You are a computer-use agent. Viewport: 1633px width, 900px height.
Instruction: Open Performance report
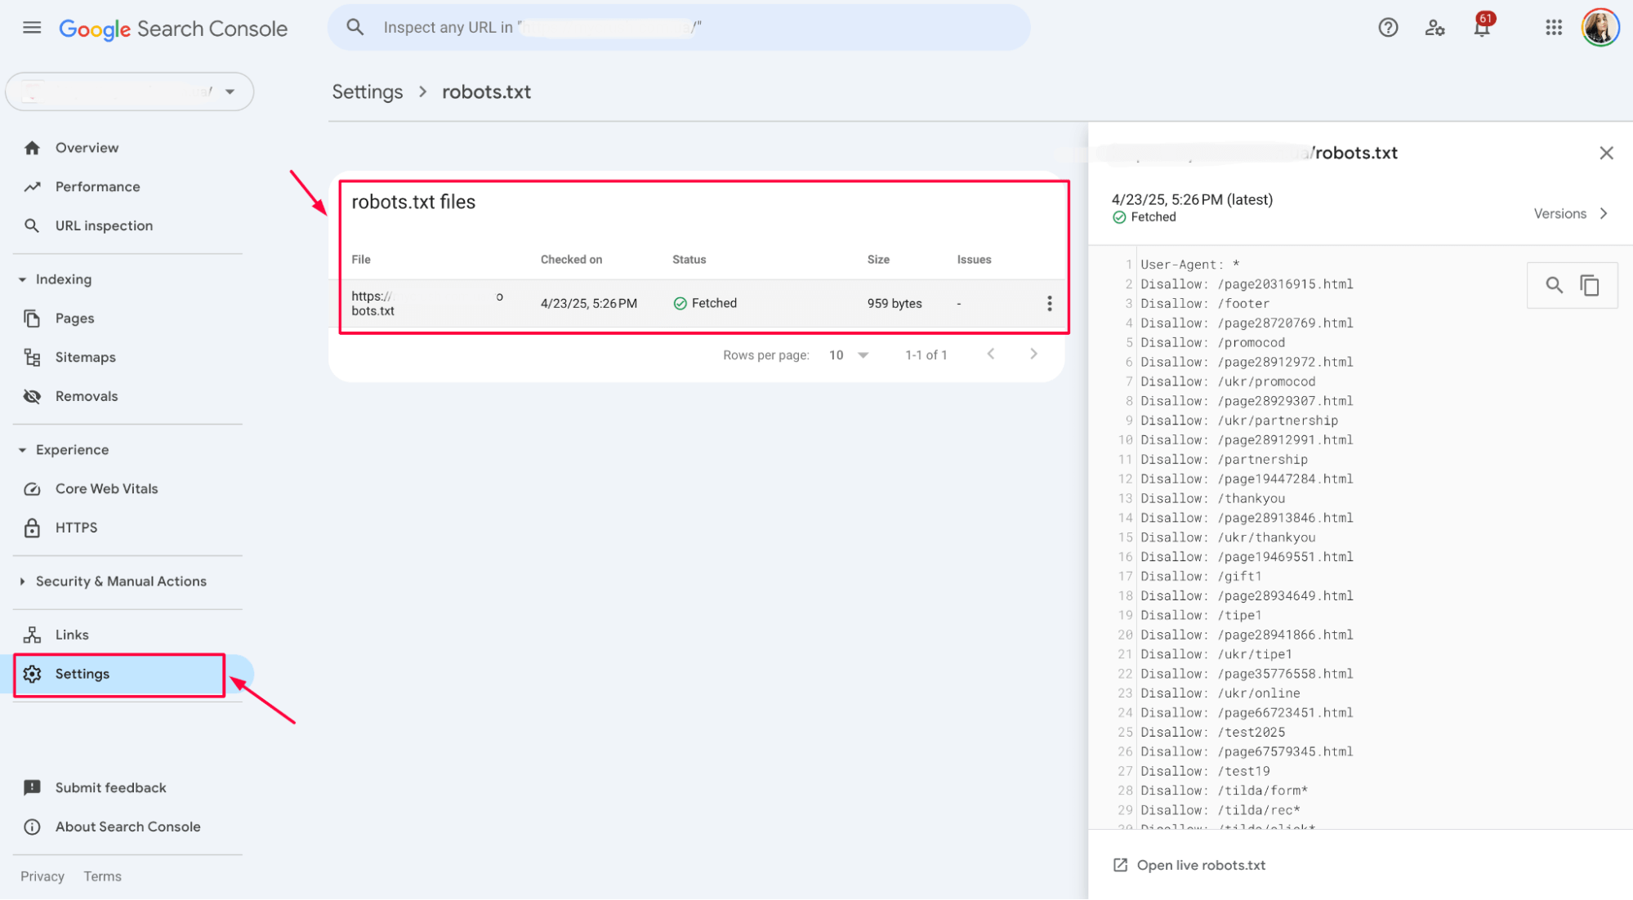click(97, 187)
